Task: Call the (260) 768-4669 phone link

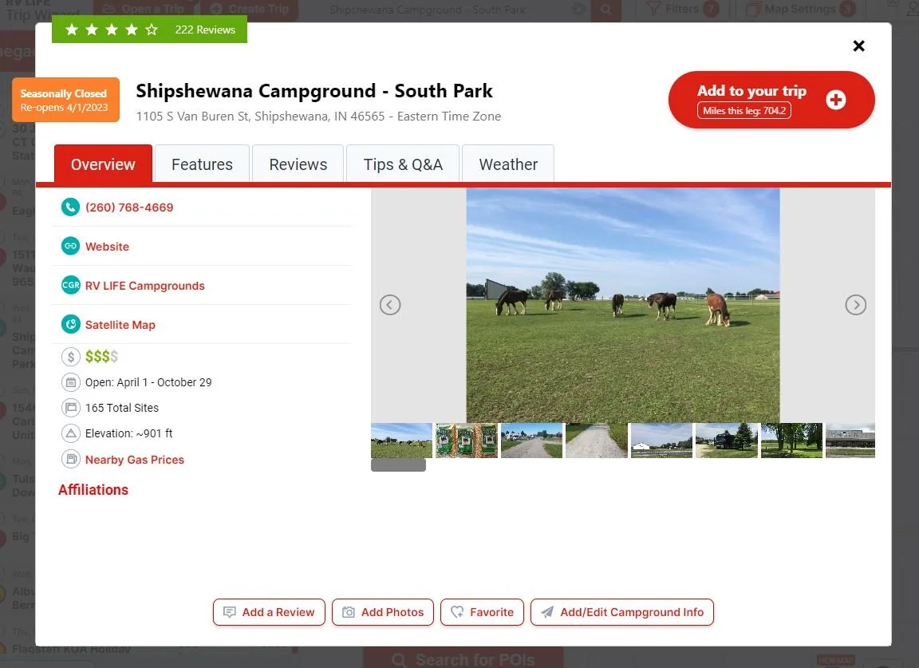Action: pyautogui.click(x=129, y=207)
